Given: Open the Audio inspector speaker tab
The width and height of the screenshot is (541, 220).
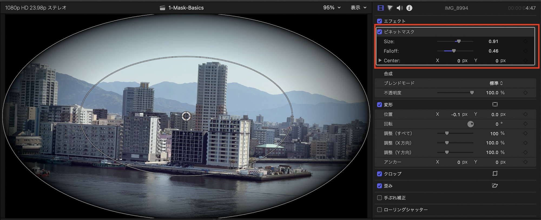Looking at the screenshot, I should [x=400, y=8].
